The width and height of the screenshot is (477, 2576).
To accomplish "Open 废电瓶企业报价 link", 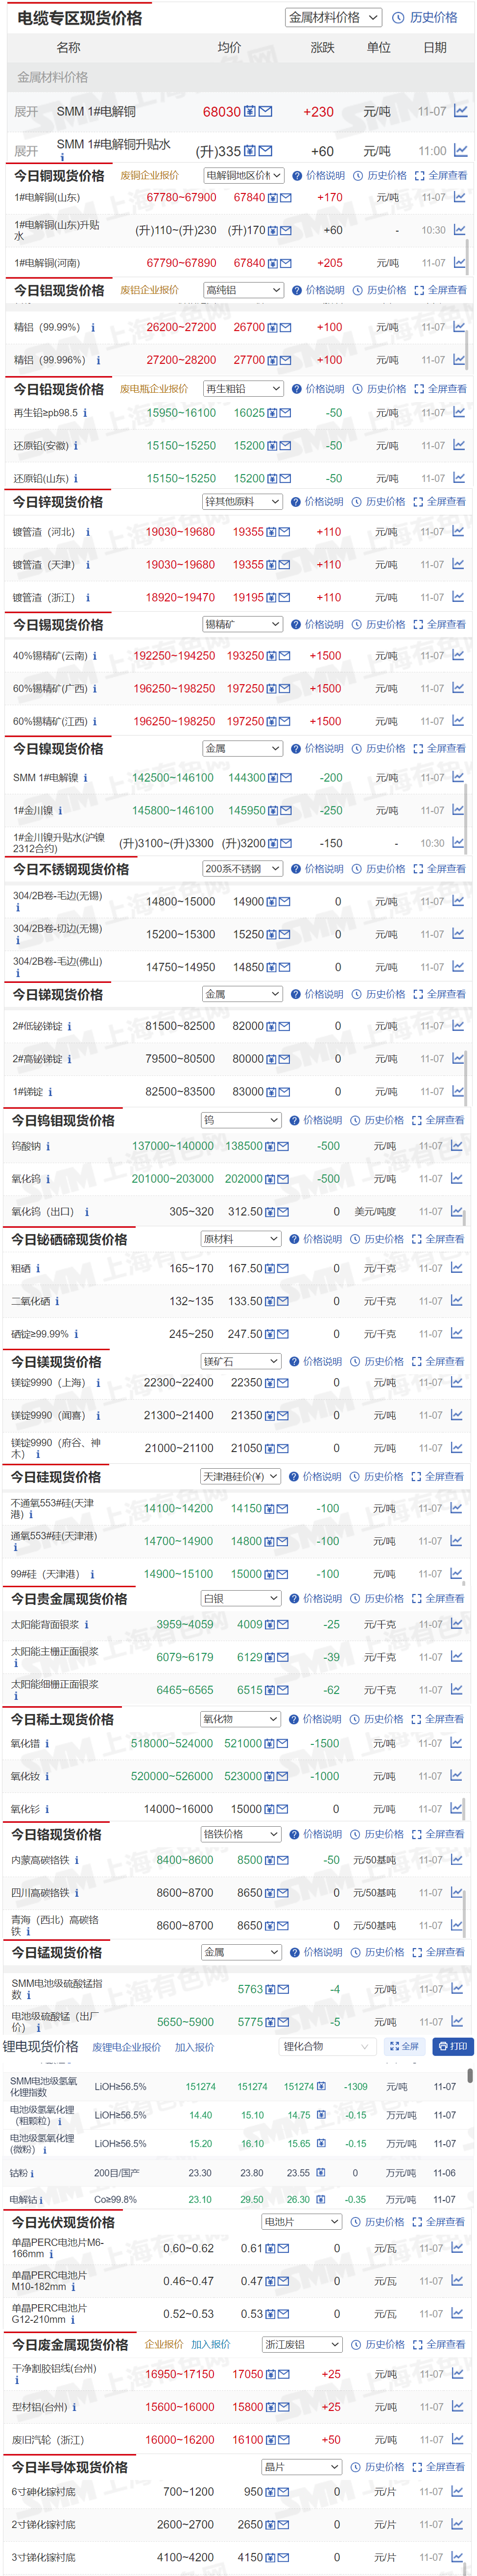I will coord(154,389).
